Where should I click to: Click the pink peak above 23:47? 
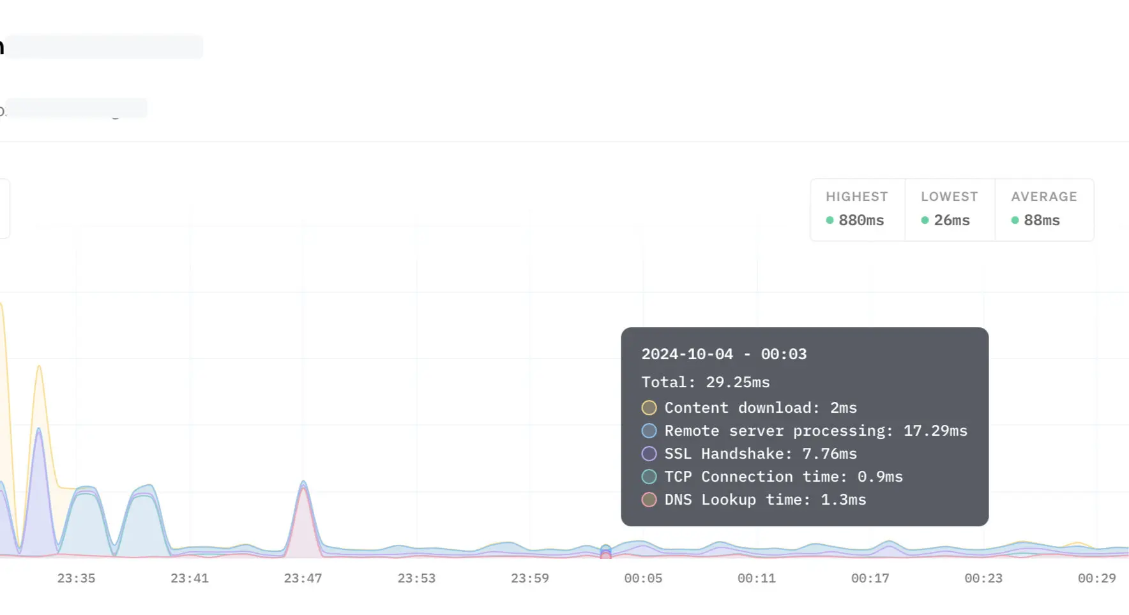[303, 491]
